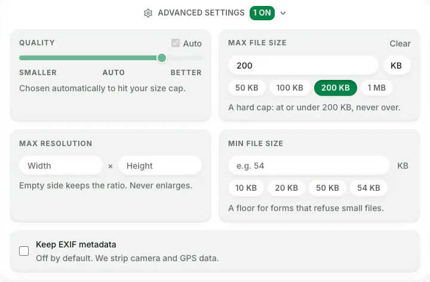Click the "Keep EXIF metadata" label

coord(76,244)
